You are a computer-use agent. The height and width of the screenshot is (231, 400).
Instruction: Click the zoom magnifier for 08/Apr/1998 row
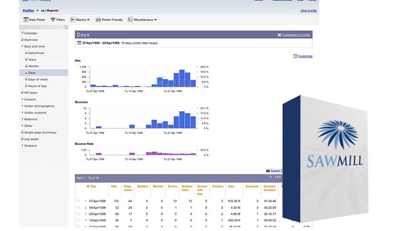[78, 207]
